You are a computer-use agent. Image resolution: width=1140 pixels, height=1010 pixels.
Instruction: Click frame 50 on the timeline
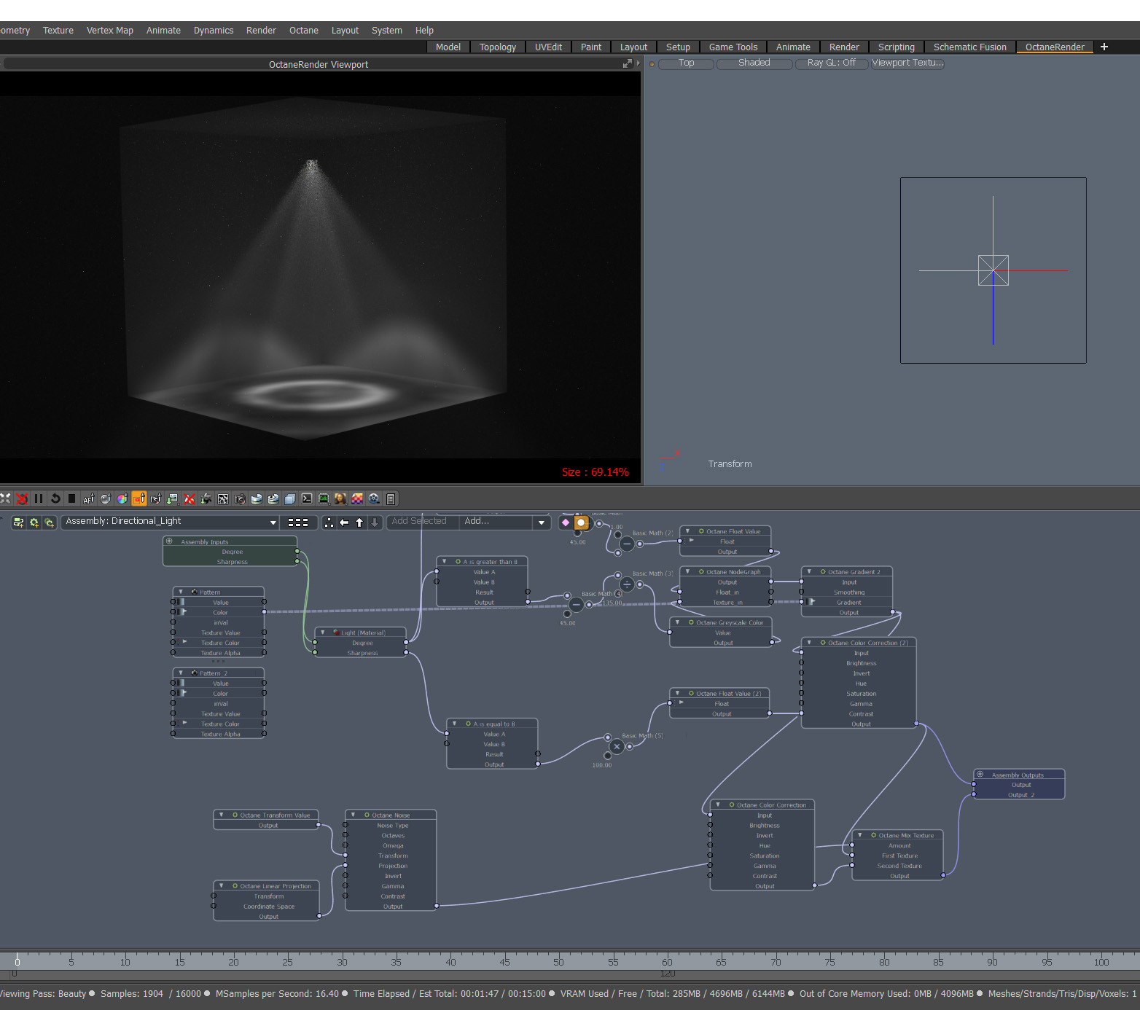coord(558,962)
